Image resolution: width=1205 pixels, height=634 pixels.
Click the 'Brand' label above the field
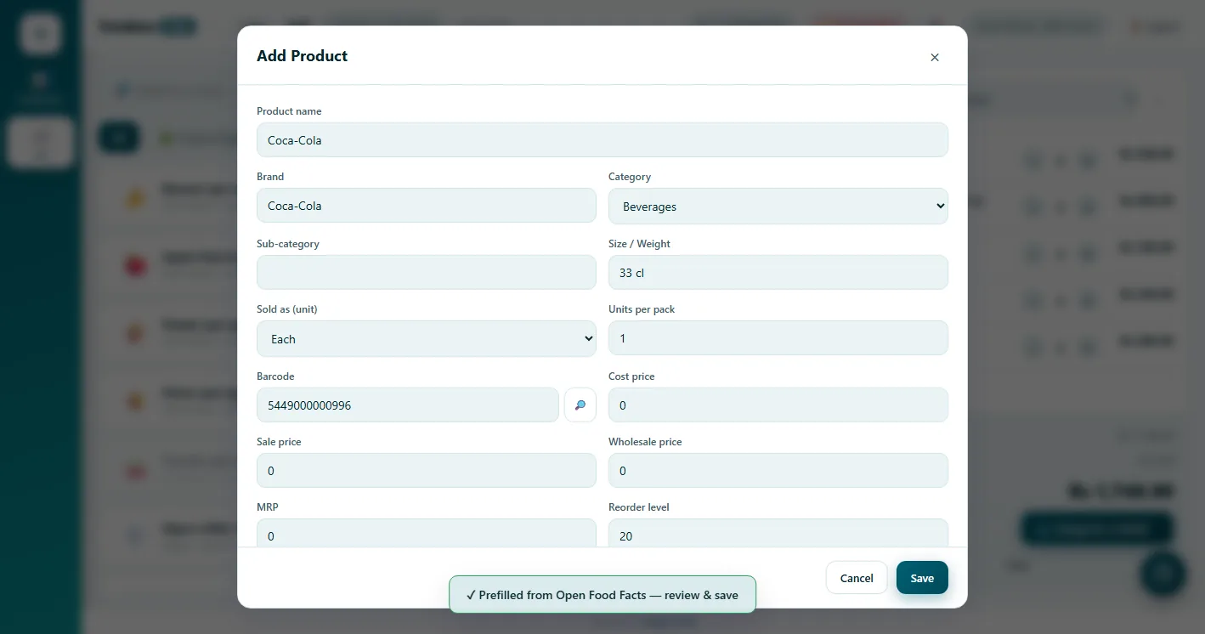click(270, 177)
